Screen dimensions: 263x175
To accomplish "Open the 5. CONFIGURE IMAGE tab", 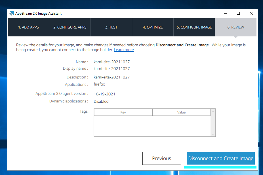I will coord(194,27).
